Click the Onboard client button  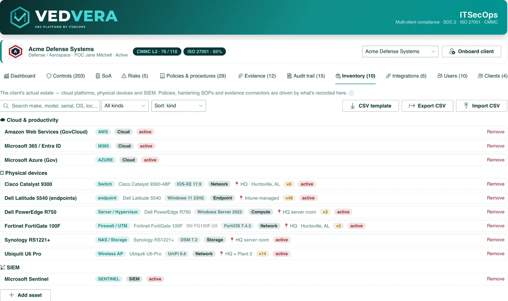(x=471, y=51)
